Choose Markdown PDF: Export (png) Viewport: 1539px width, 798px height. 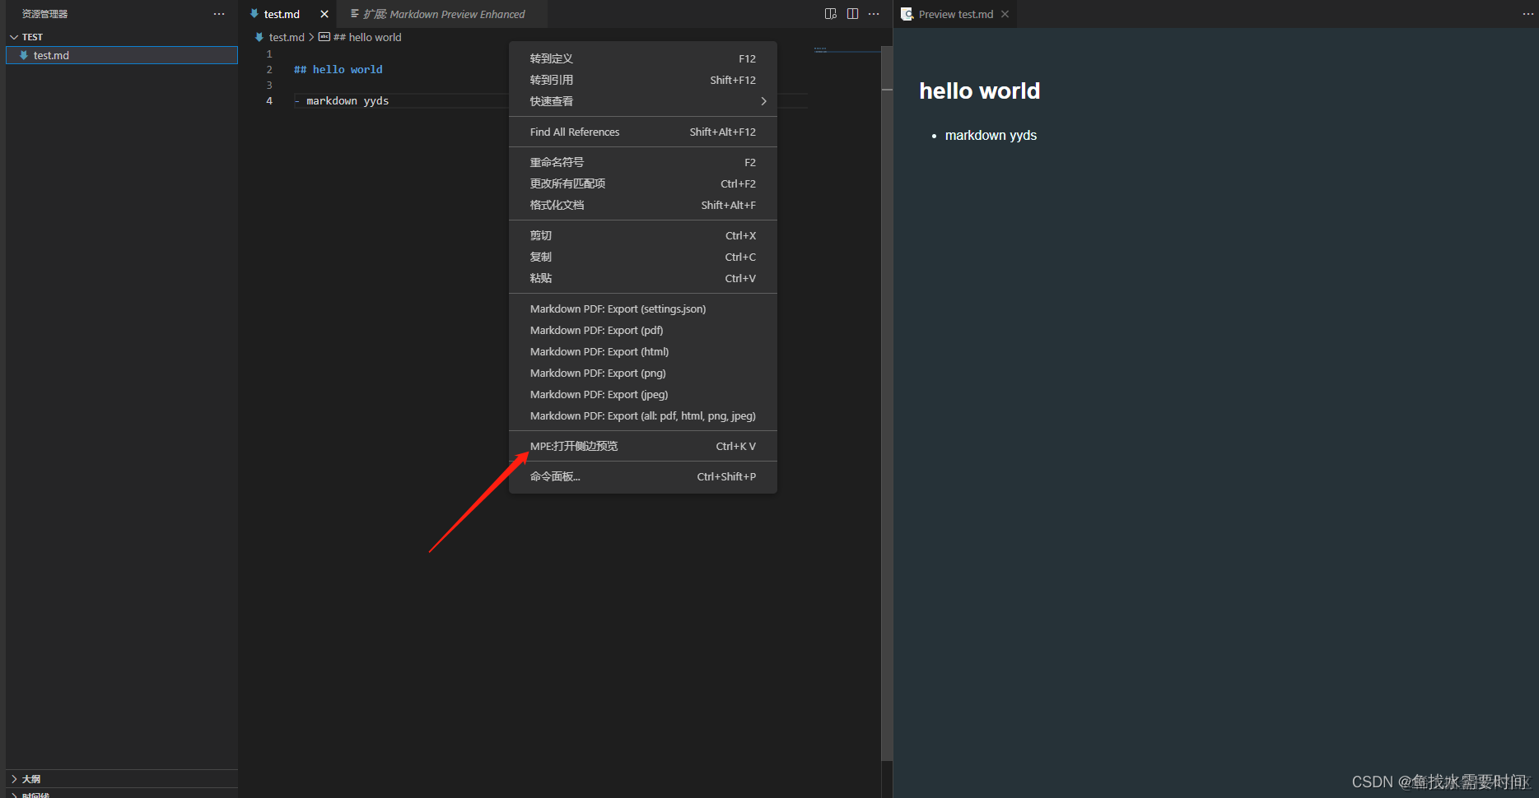(x=643, y=373)
